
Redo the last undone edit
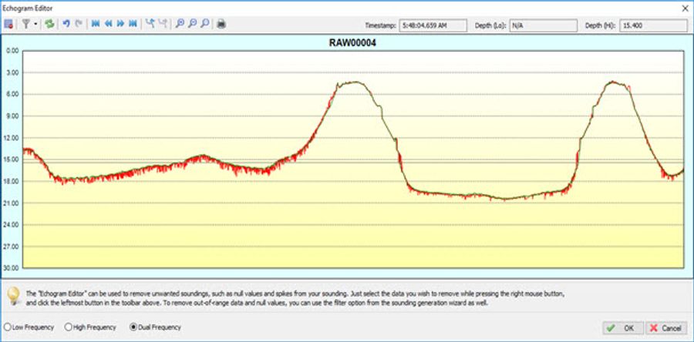(x=79, y=24)
